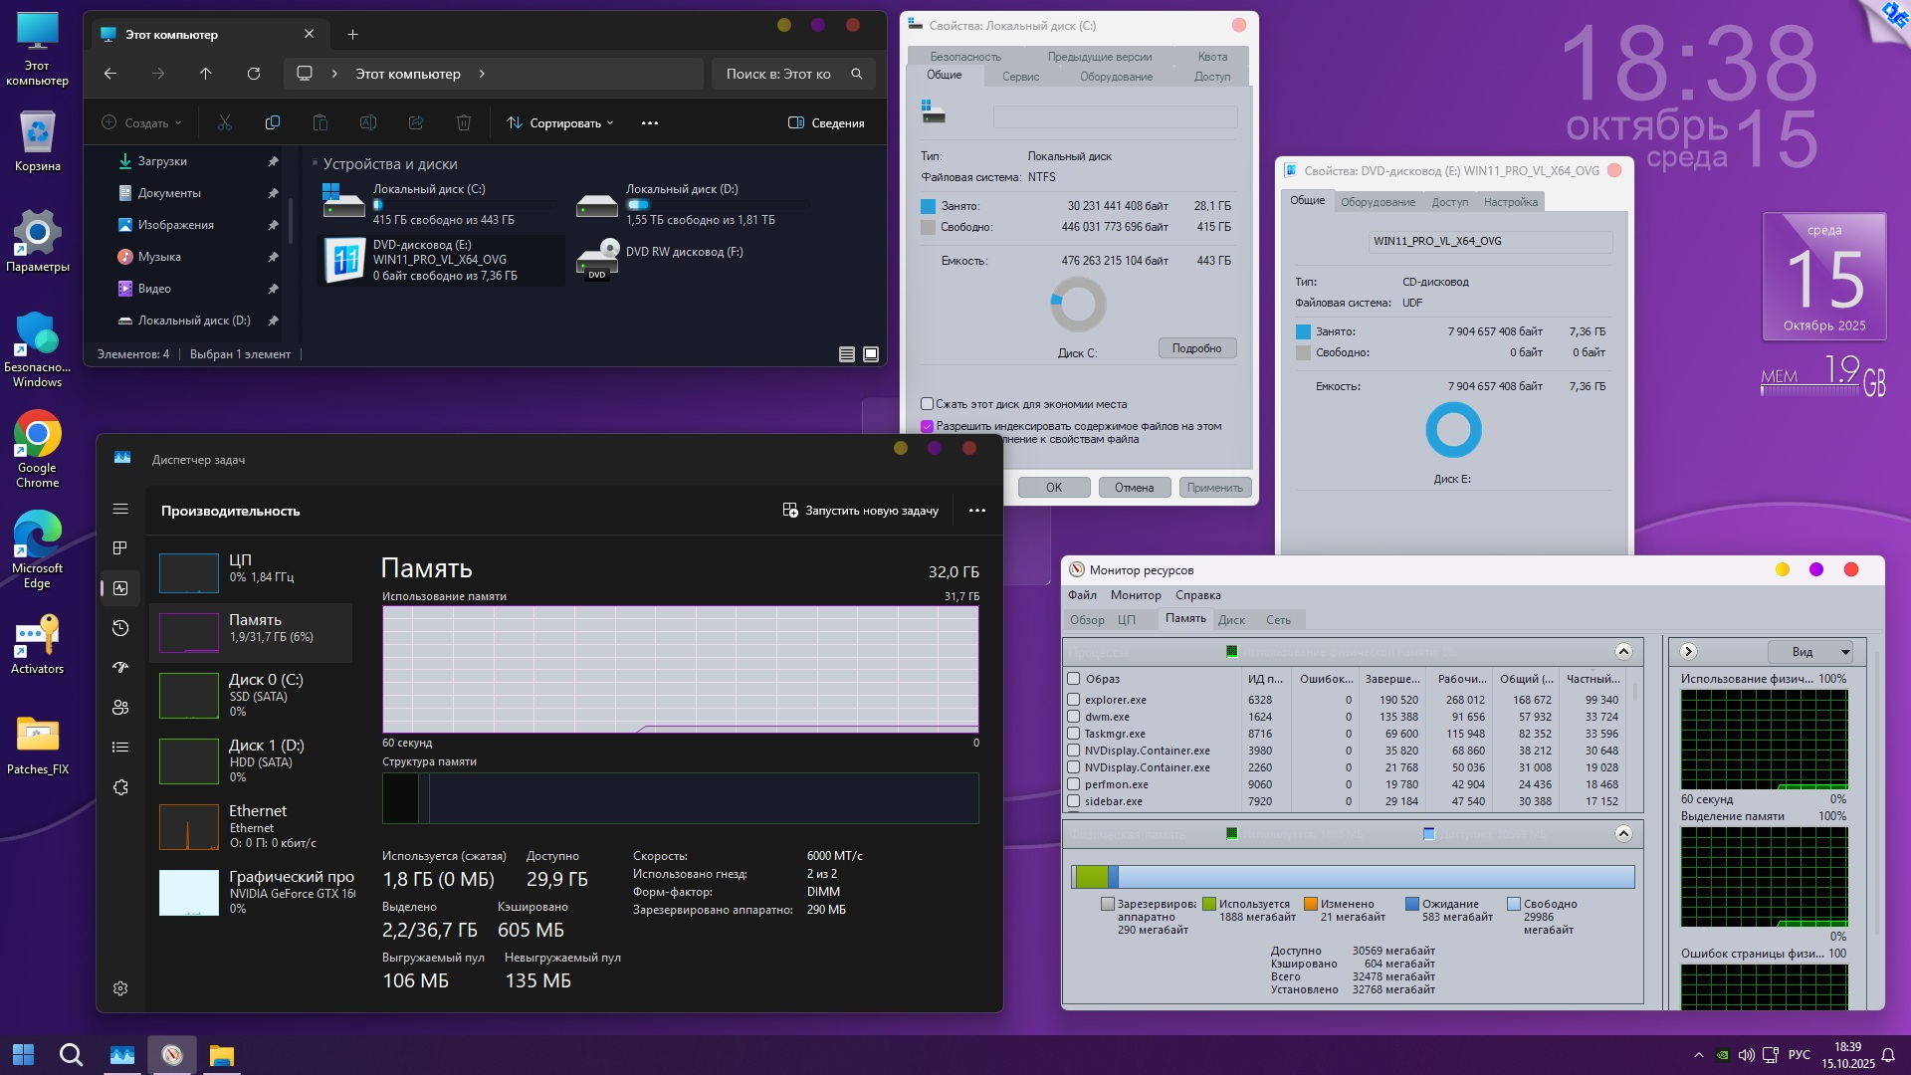Click Refresh button in Explorer
The width and height of the screenshot is (1911, 1075).
(254, 74)
